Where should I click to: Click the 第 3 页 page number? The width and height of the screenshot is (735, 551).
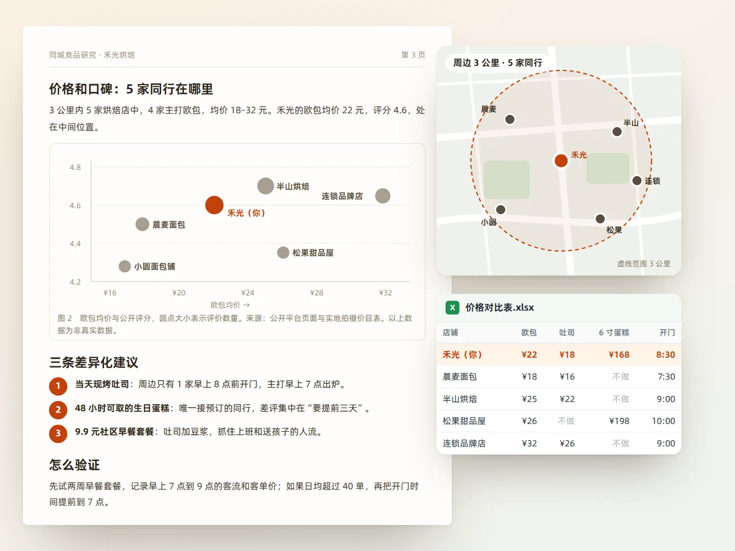tap(413, 55)
